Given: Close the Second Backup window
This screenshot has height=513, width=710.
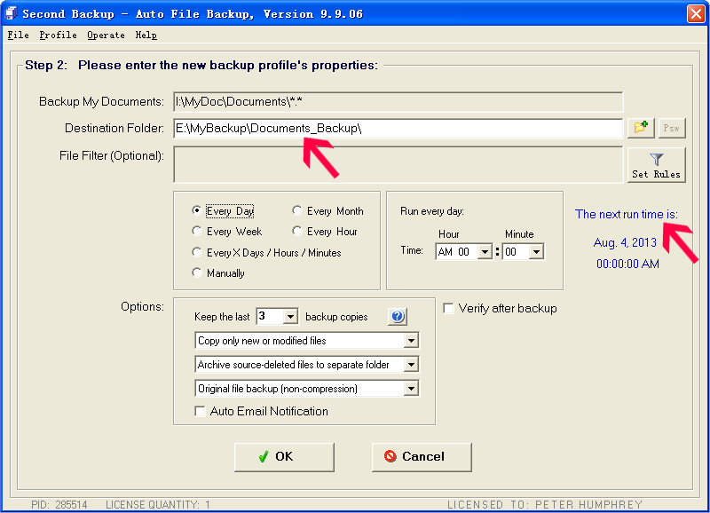Looking at the screenshot, I should [x=696, y=13].
